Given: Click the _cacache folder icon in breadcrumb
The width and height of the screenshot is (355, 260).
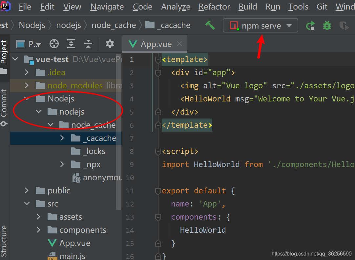Looking at the screenshot, I should tap(150, 24).
